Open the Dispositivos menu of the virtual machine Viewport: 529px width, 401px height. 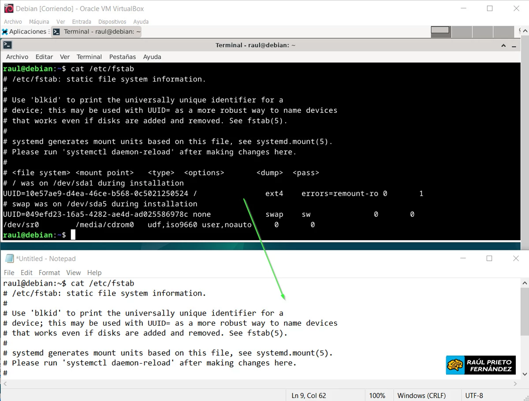click(112, 21)
